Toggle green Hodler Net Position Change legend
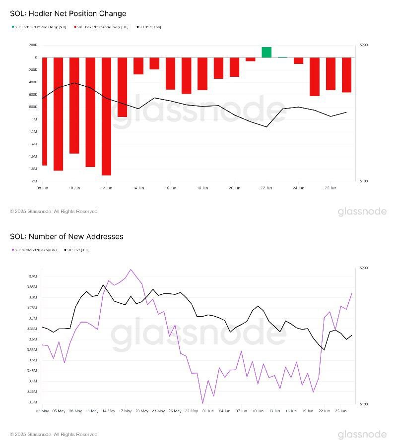The width and height of the screenshot is (397, 446). (x=39, y=27)
